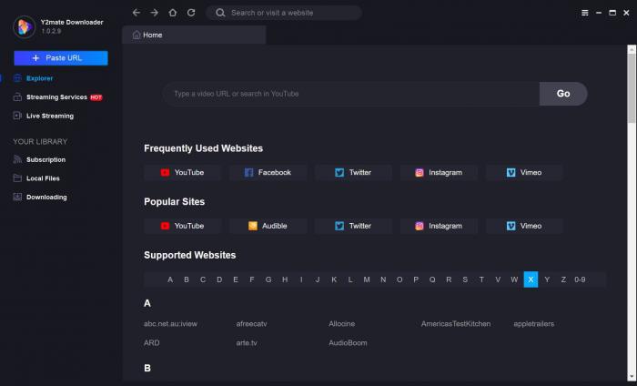Jump to letter Z in alphabet index
The width and height of the screenshot is (637, 386).
coord(563,279)
